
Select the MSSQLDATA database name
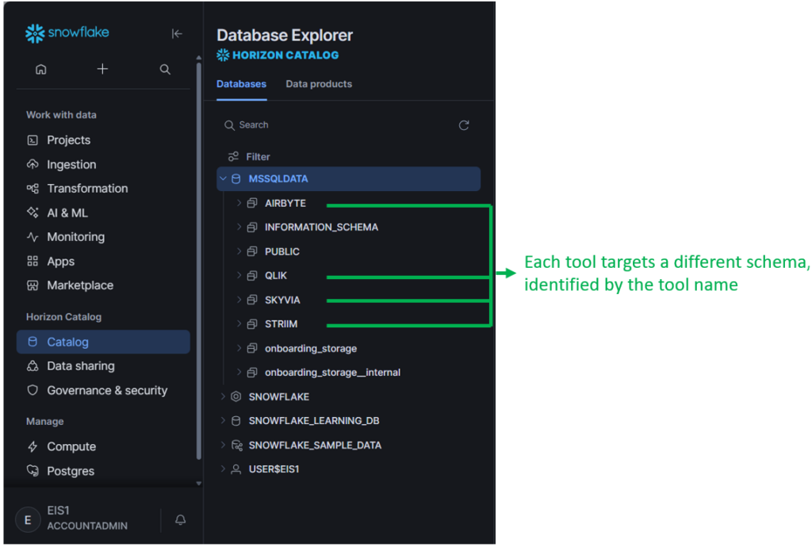coord(278,178)
